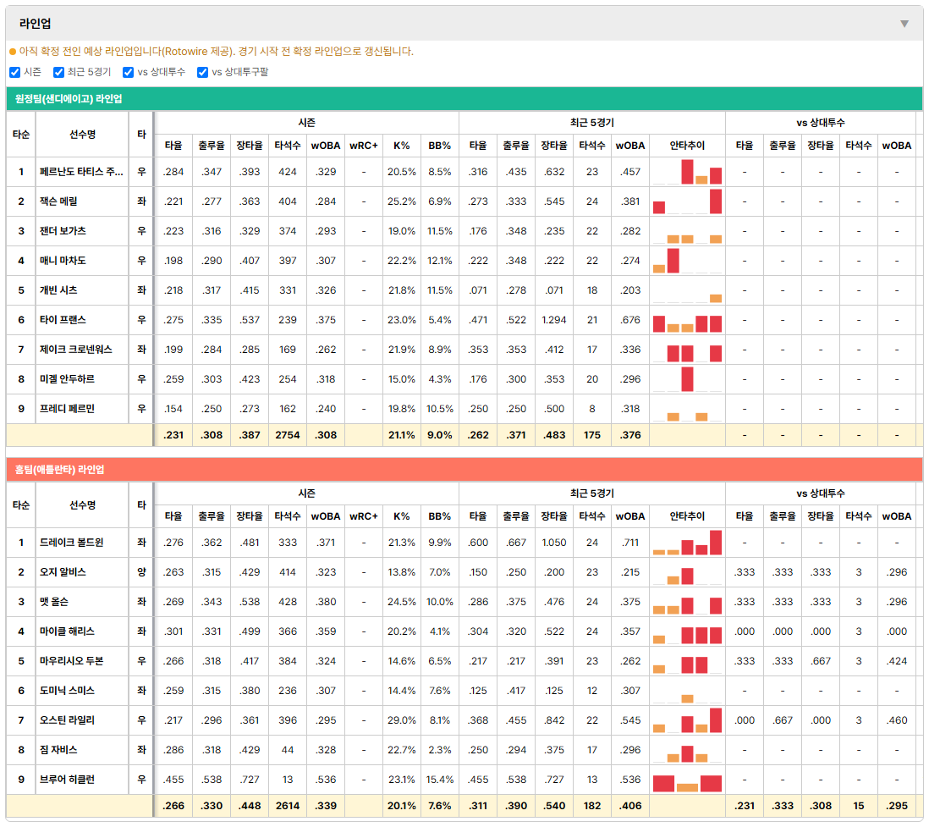The image size is (929, 827).
Task: Click away team 안타추이 column header
Action: point(687,146)
